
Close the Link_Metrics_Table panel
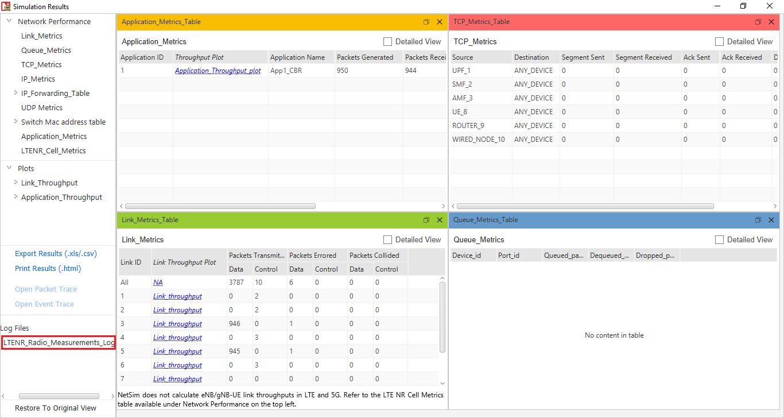click(440, 220)
